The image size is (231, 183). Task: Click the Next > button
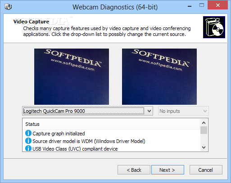coord(168,170)
